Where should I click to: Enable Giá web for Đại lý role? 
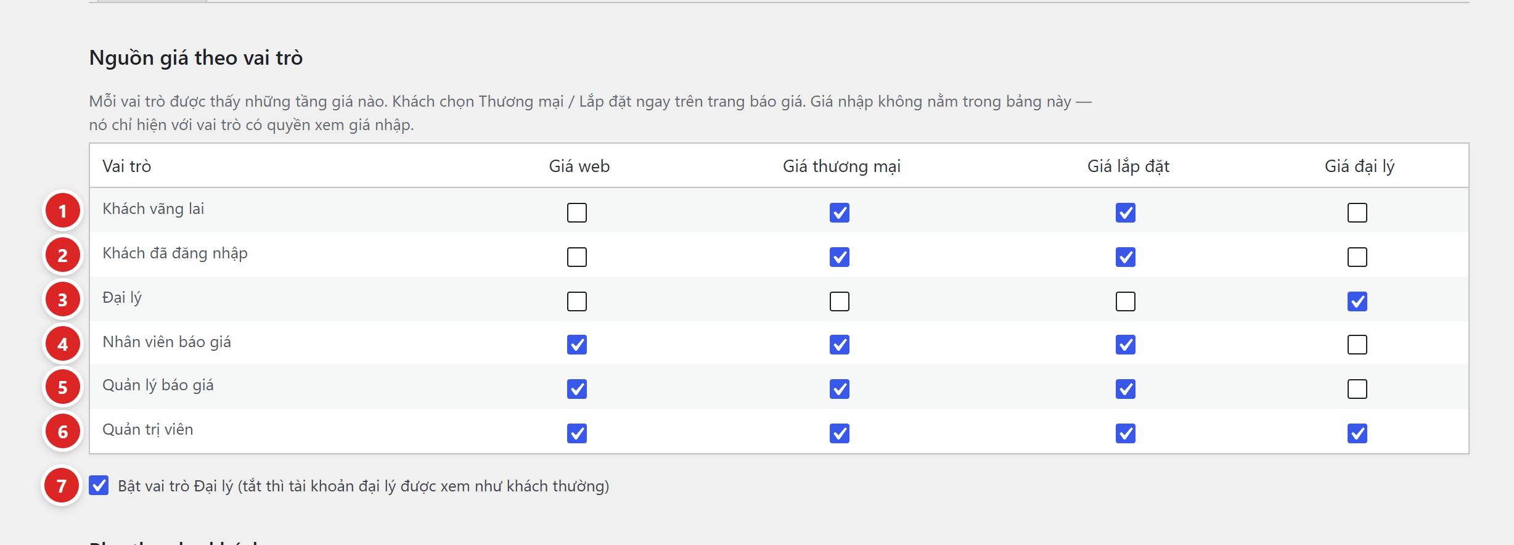click(x=577, y=301)
